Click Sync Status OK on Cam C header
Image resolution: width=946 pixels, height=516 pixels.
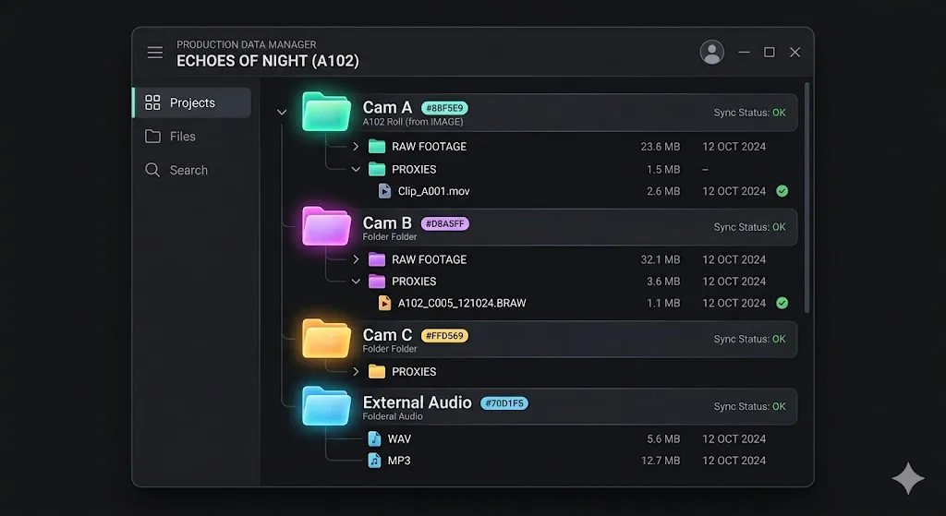pos(750,340)
